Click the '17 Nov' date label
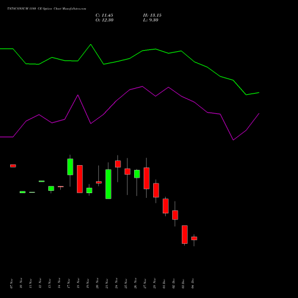This screenshot has width=298, height=298. (x=69, y=284)
